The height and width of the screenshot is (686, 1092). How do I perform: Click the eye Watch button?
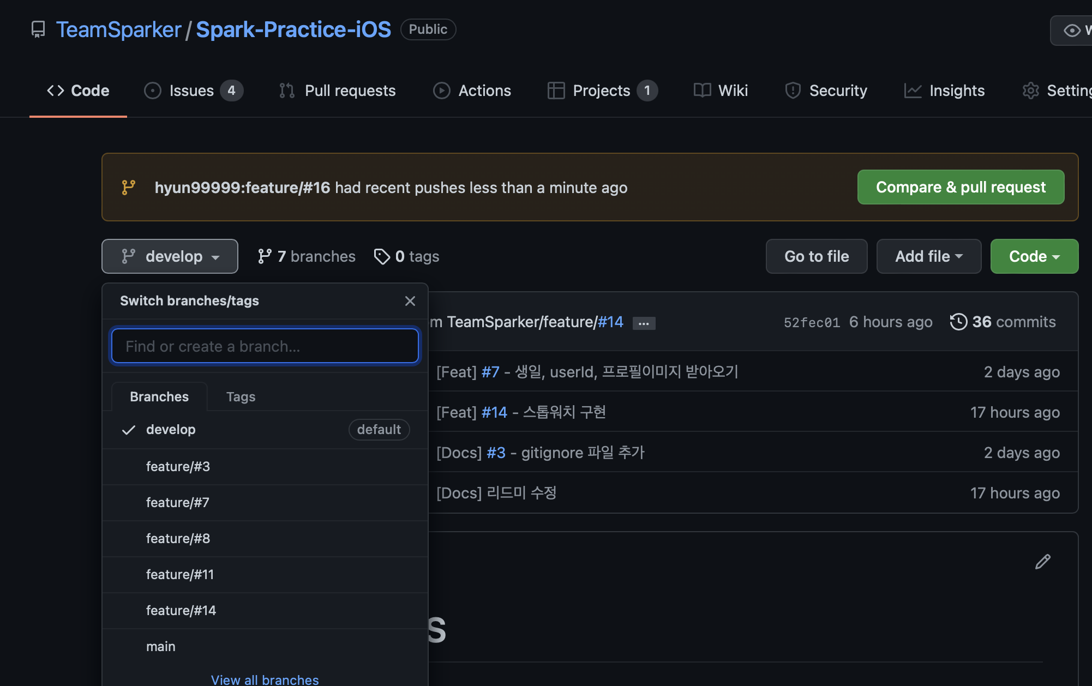click(x=1072, y=31)
